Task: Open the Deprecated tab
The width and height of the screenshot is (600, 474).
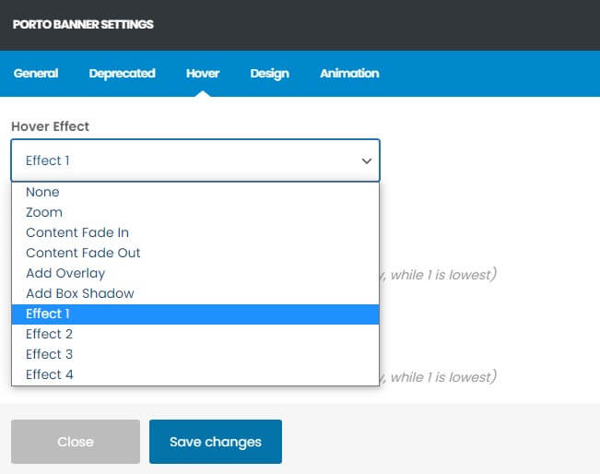Action: (x=122, y=74)
